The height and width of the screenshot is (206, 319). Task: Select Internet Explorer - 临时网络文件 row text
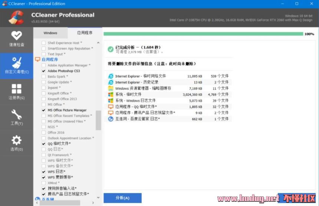coord(141,76)
